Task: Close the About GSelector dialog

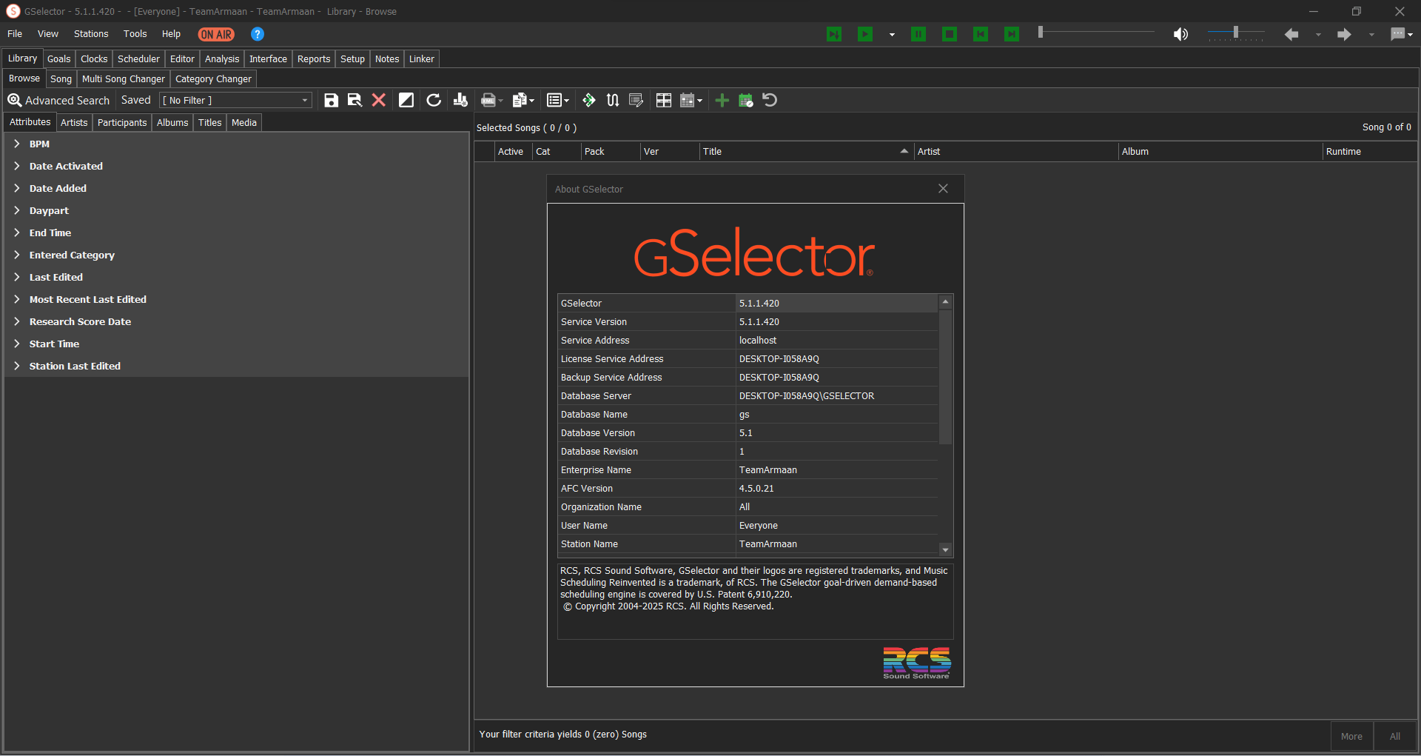Action: tap(943, 189)
